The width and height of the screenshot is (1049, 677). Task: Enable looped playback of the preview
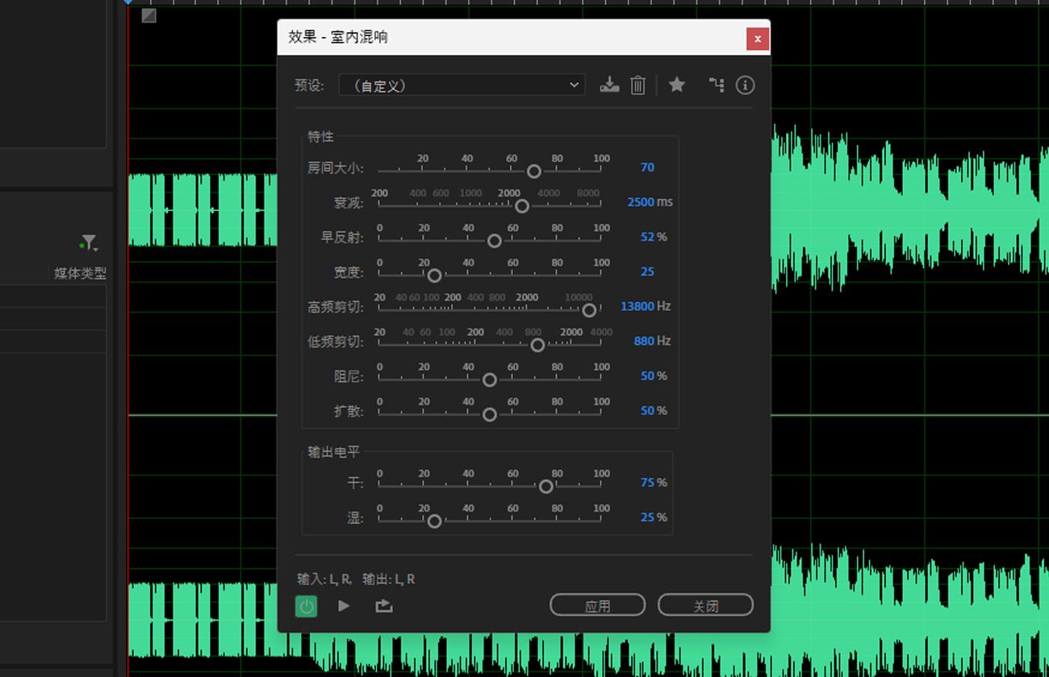click(x=383, y=605)
